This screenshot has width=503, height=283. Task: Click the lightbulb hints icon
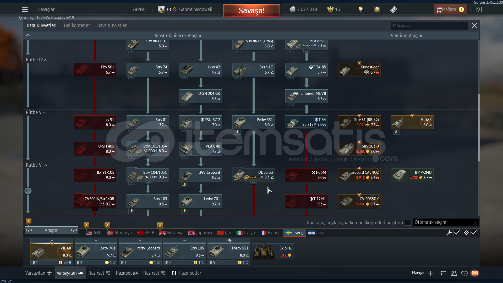[x=360, y=10]
